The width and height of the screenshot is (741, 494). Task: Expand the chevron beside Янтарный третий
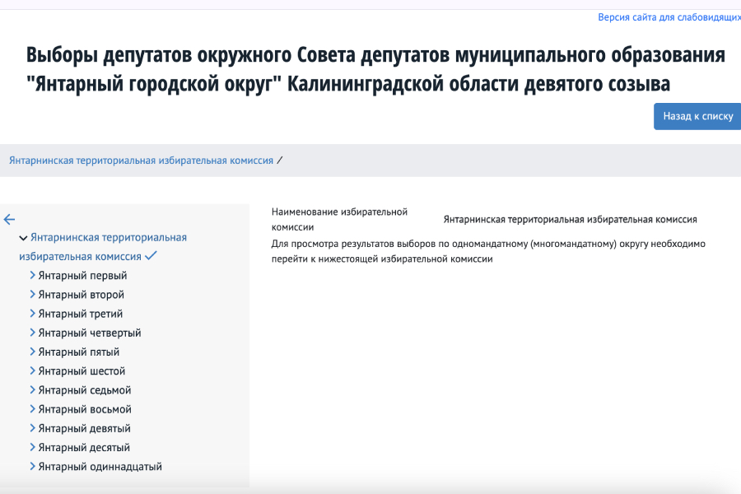click(33, 314)
